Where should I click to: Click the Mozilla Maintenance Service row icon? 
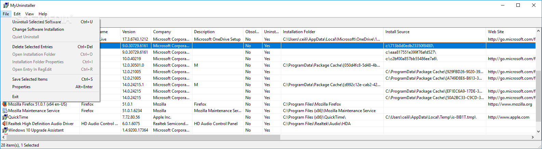5,111
